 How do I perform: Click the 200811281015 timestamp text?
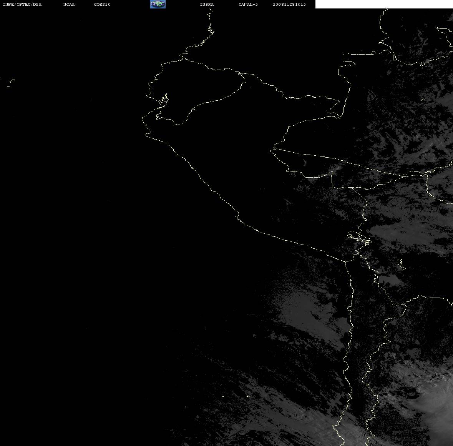point(289,4)
